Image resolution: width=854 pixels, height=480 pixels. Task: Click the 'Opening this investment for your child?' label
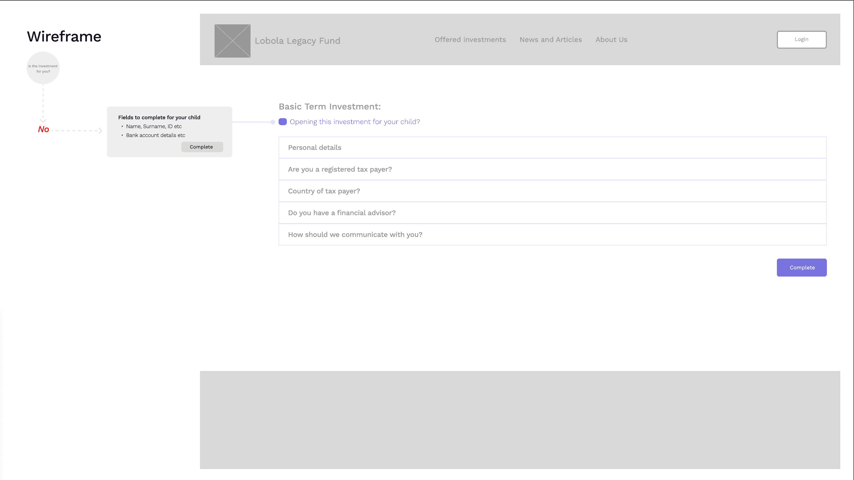(x=354, y=122)
